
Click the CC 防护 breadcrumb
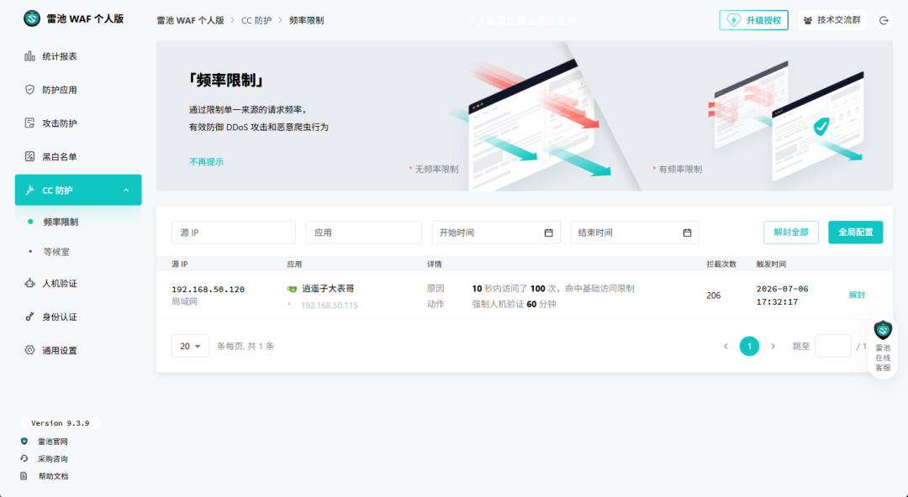point(256,20)
